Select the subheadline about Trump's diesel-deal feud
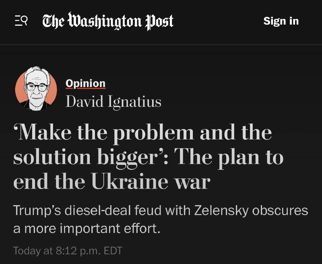Screen dimensions: 322x264 coord(161,219)
